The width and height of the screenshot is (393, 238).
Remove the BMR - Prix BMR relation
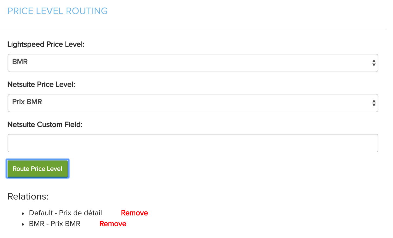click(113, 224)
